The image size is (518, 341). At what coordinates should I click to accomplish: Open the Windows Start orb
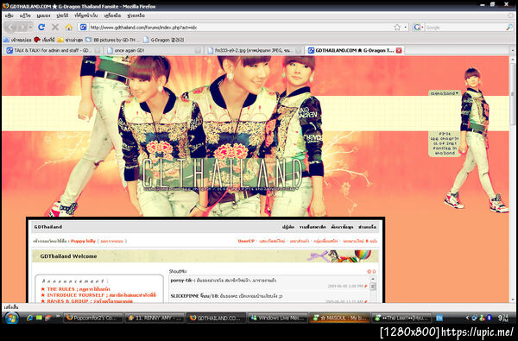(x=11, y=318)
